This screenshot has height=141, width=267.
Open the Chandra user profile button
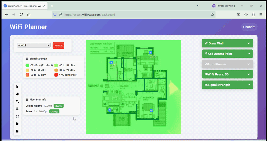pos(249,27)
